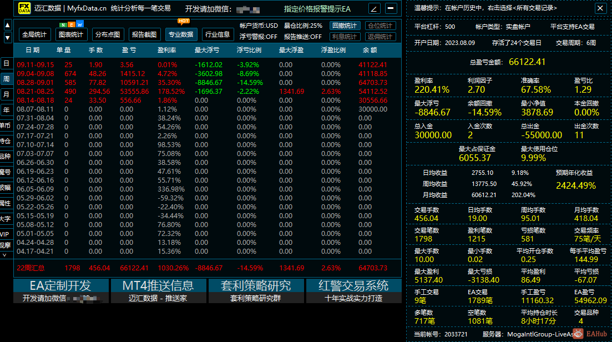This screenshot has width=612, height=342.
Task: Open the 行业信息 industry info tab
Action: point(218,34)
